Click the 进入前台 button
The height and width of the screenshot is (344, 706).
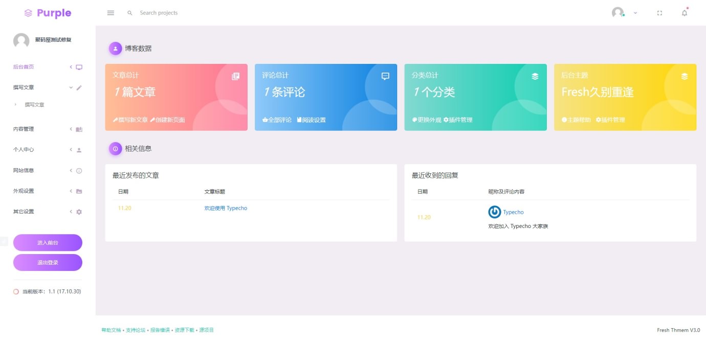click(48, 242)
